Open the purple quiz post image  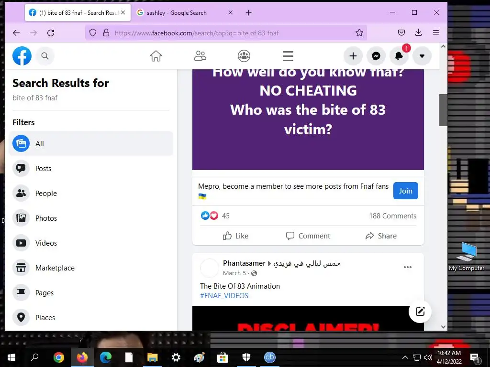pyautogui.click(x=308, y=119)
